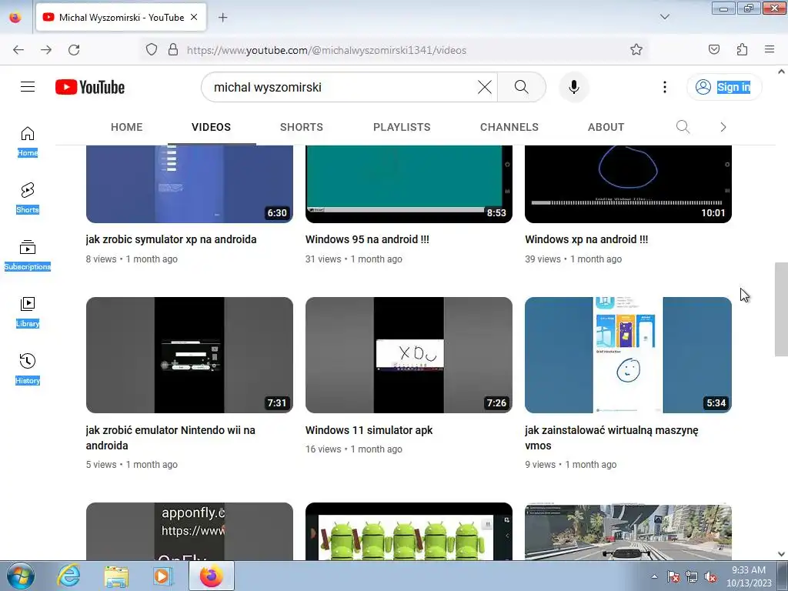The height and width of the screenshot is (591, 788).
Task: Show more channel tabs with right chevron
Action: click(x=723, y=127)
